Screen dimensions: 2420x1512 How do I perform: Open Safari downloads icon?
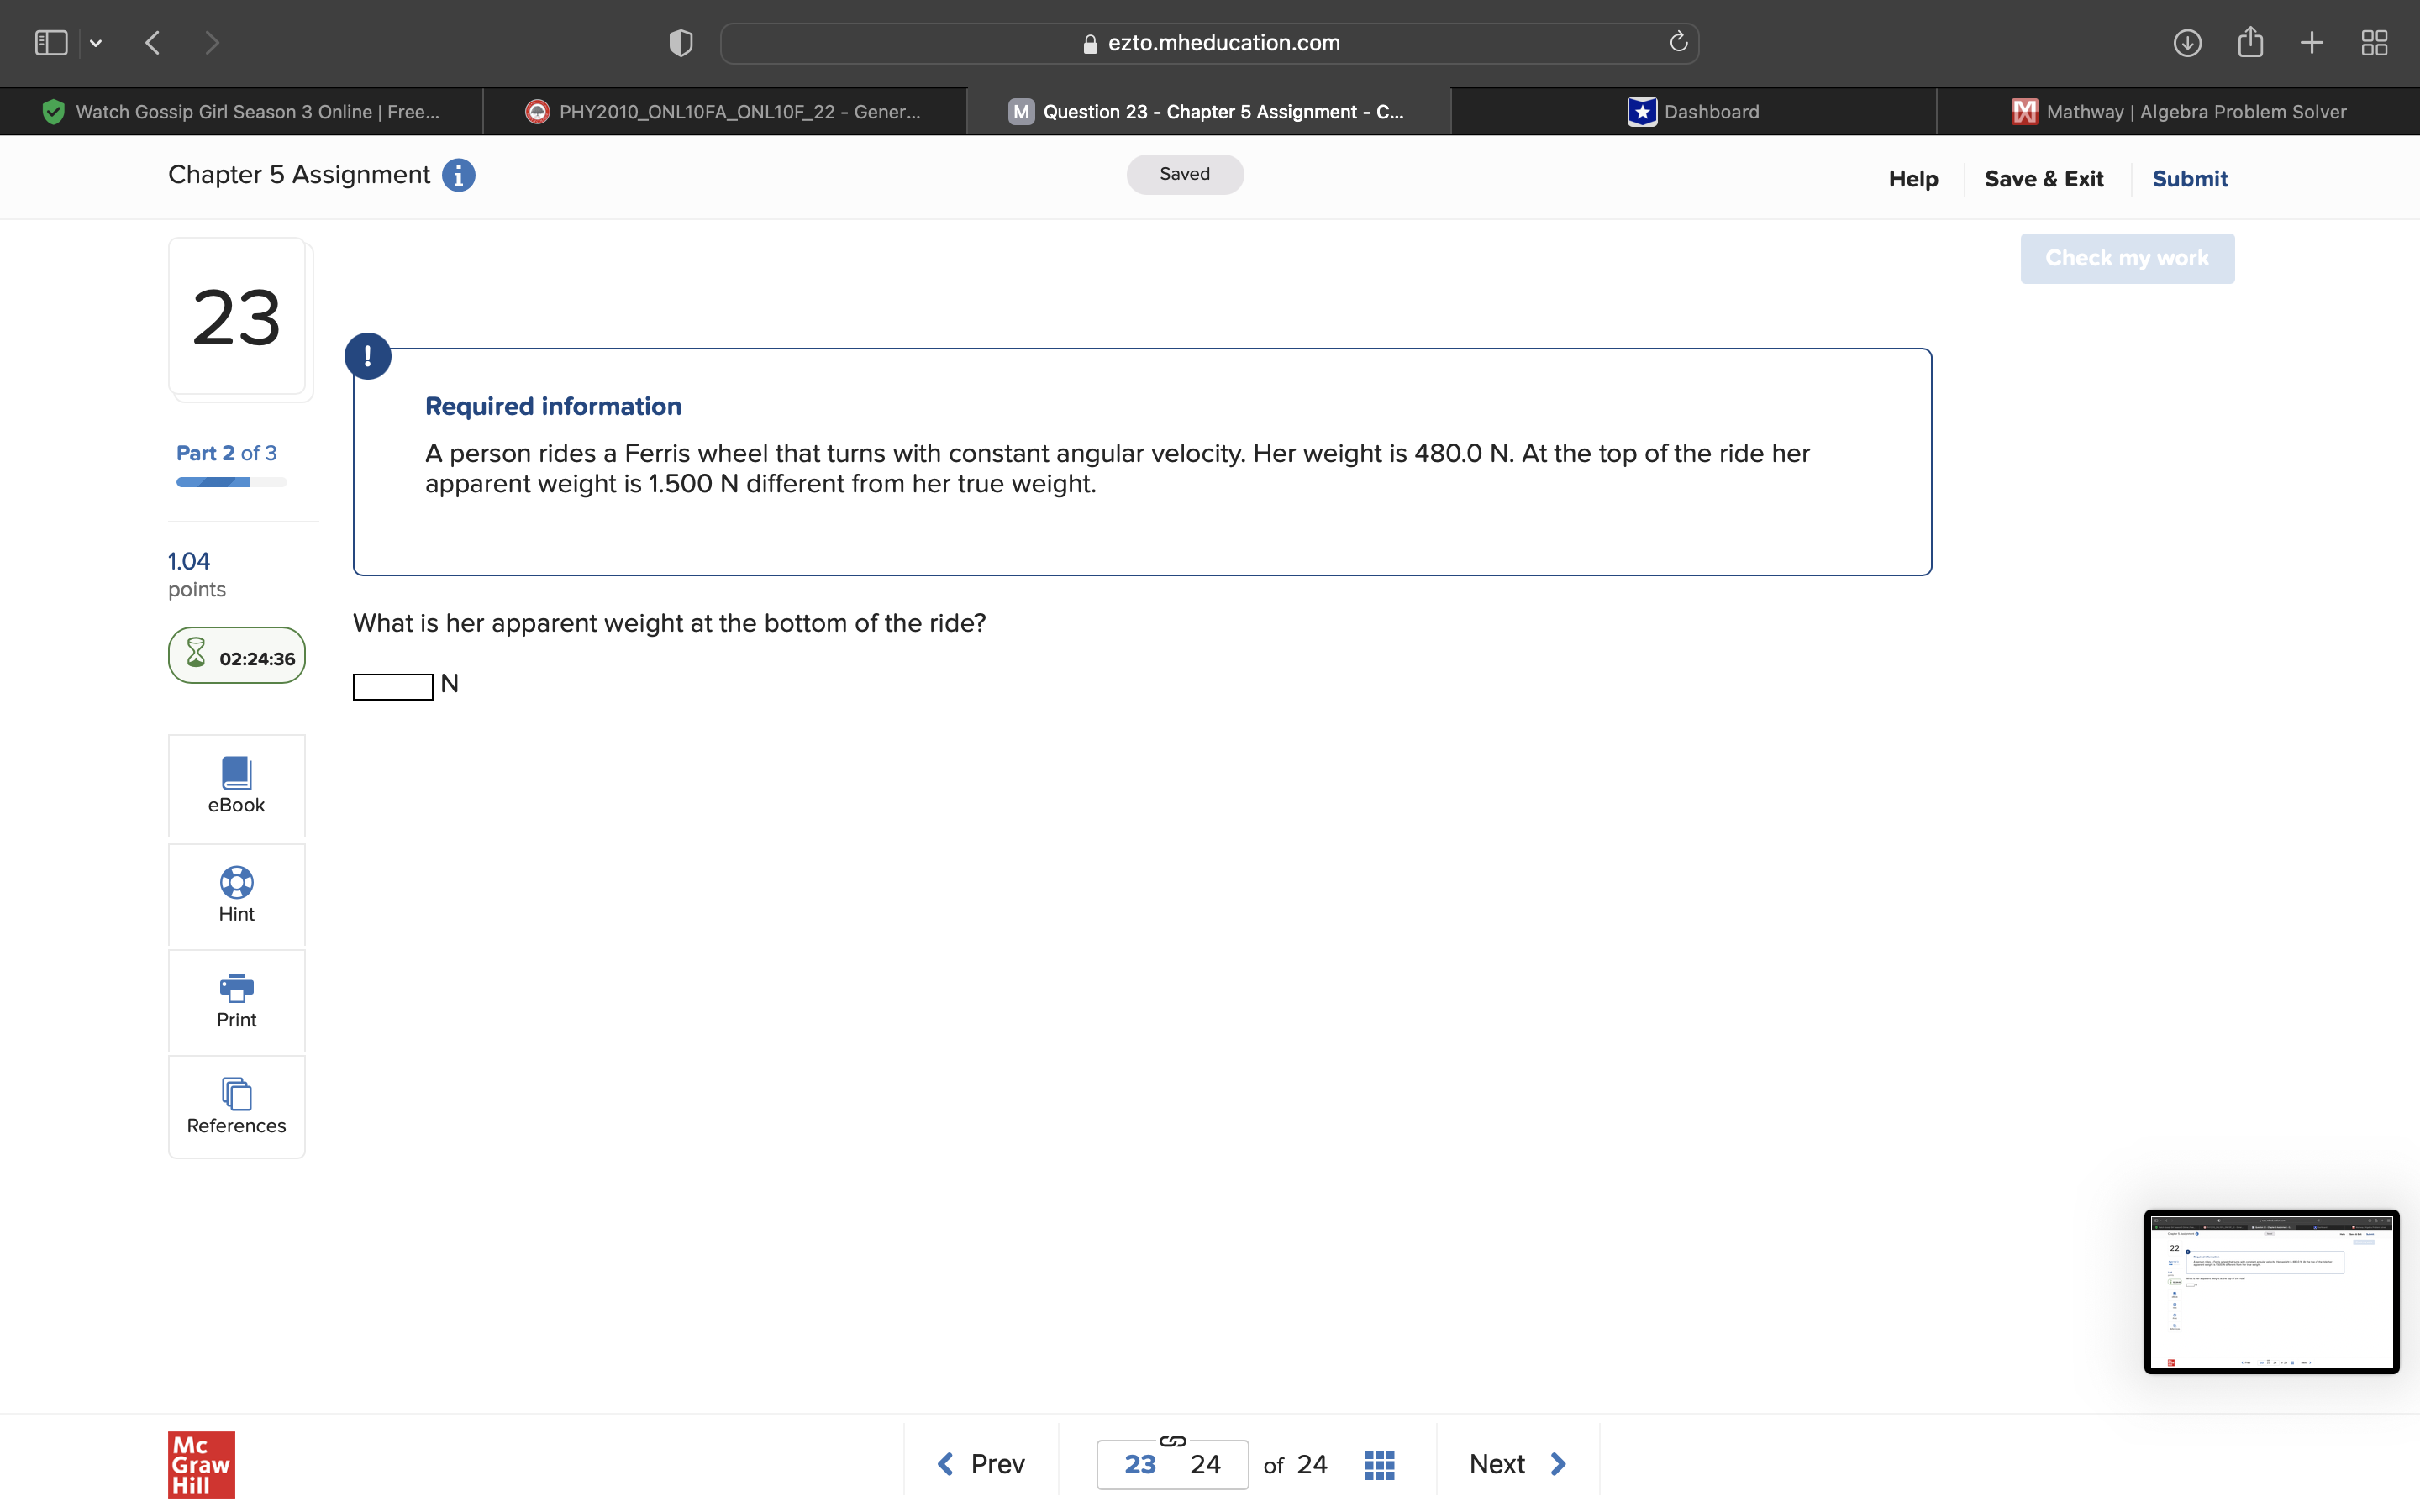pyautogui.click(x=2187, y=43)
